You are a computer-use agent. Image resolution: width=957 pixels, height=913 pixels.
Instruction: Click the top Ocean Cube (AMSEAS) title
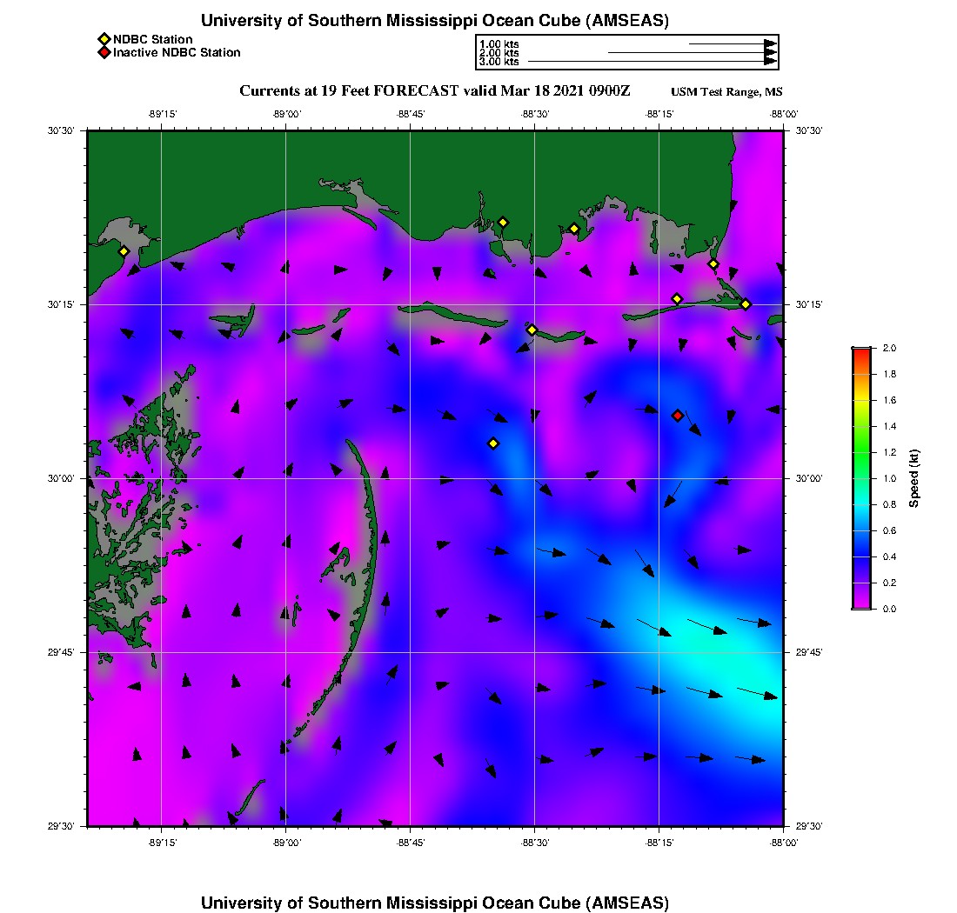click(x=434, y=21)
